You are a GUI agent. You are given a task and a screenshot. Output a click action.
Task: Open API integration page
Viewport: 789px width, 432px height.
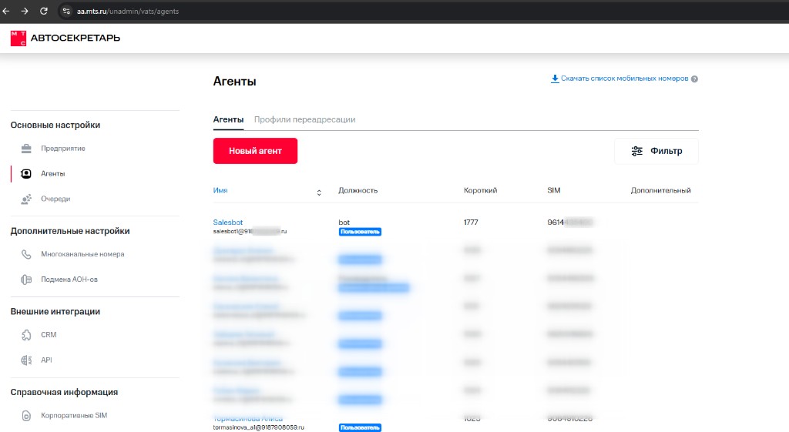point(46,360)
